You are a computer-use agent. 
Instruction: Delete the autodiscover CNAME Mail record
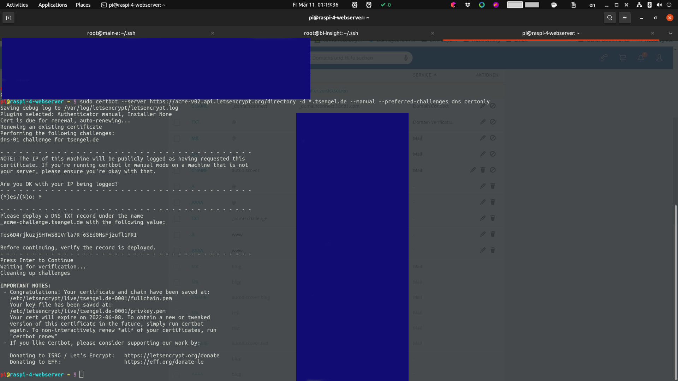click(483, 170)
